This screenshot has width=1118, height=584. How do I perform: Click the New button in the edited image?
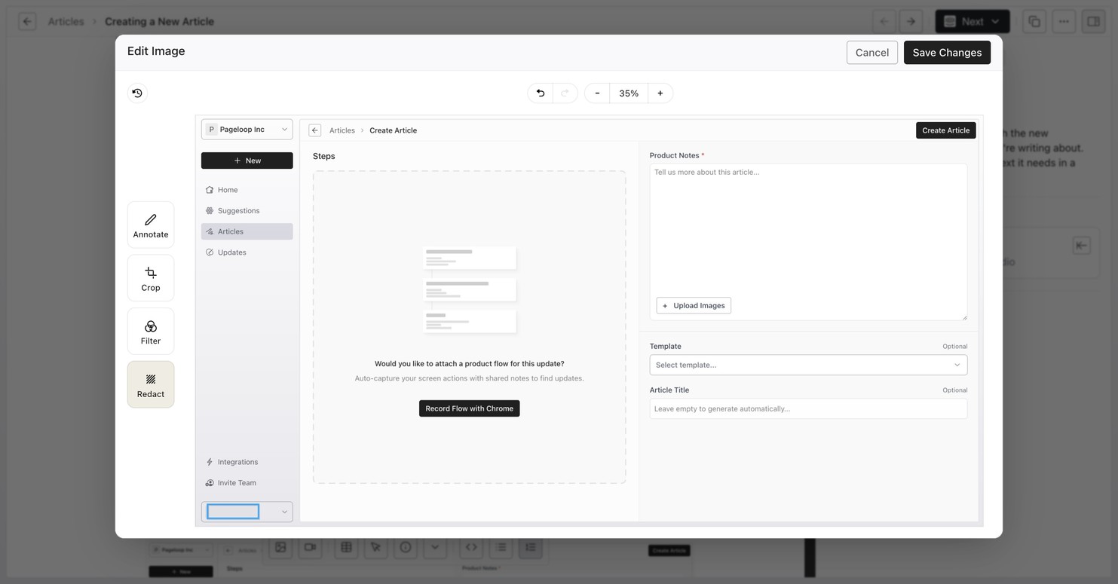[x=247, y=161]
